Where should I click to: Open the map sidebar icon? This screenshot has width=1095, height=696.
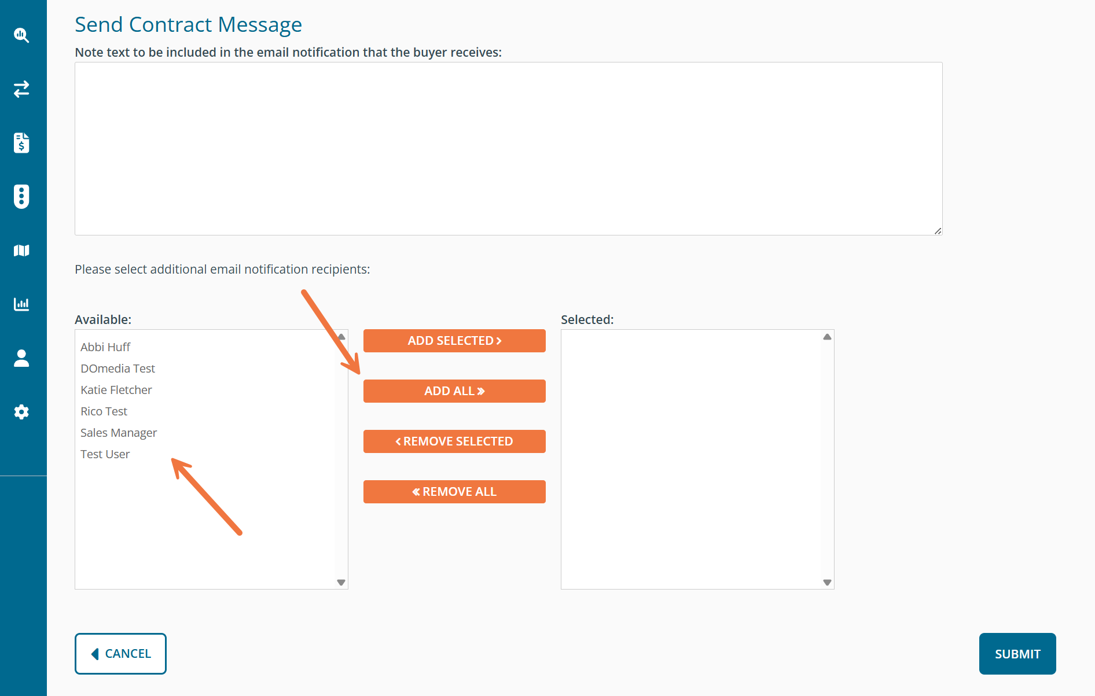21,251
